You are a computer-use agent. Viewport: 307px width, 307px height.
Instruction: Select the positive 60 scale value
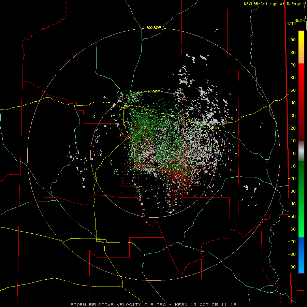293,77
